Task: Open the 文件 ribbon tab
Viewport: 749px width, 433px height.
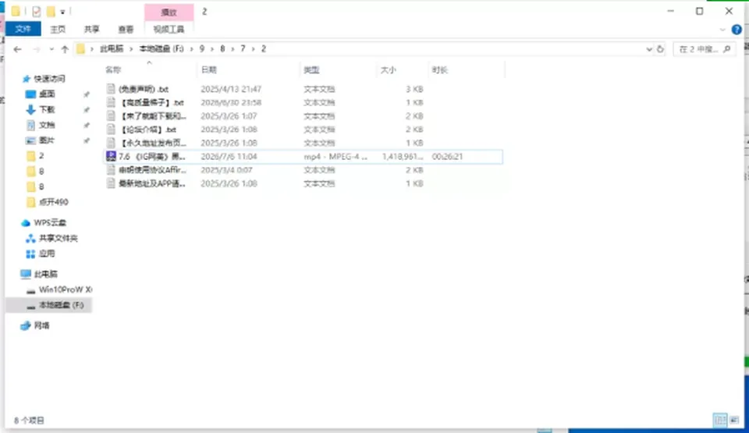Action: (x=23, y=29)
